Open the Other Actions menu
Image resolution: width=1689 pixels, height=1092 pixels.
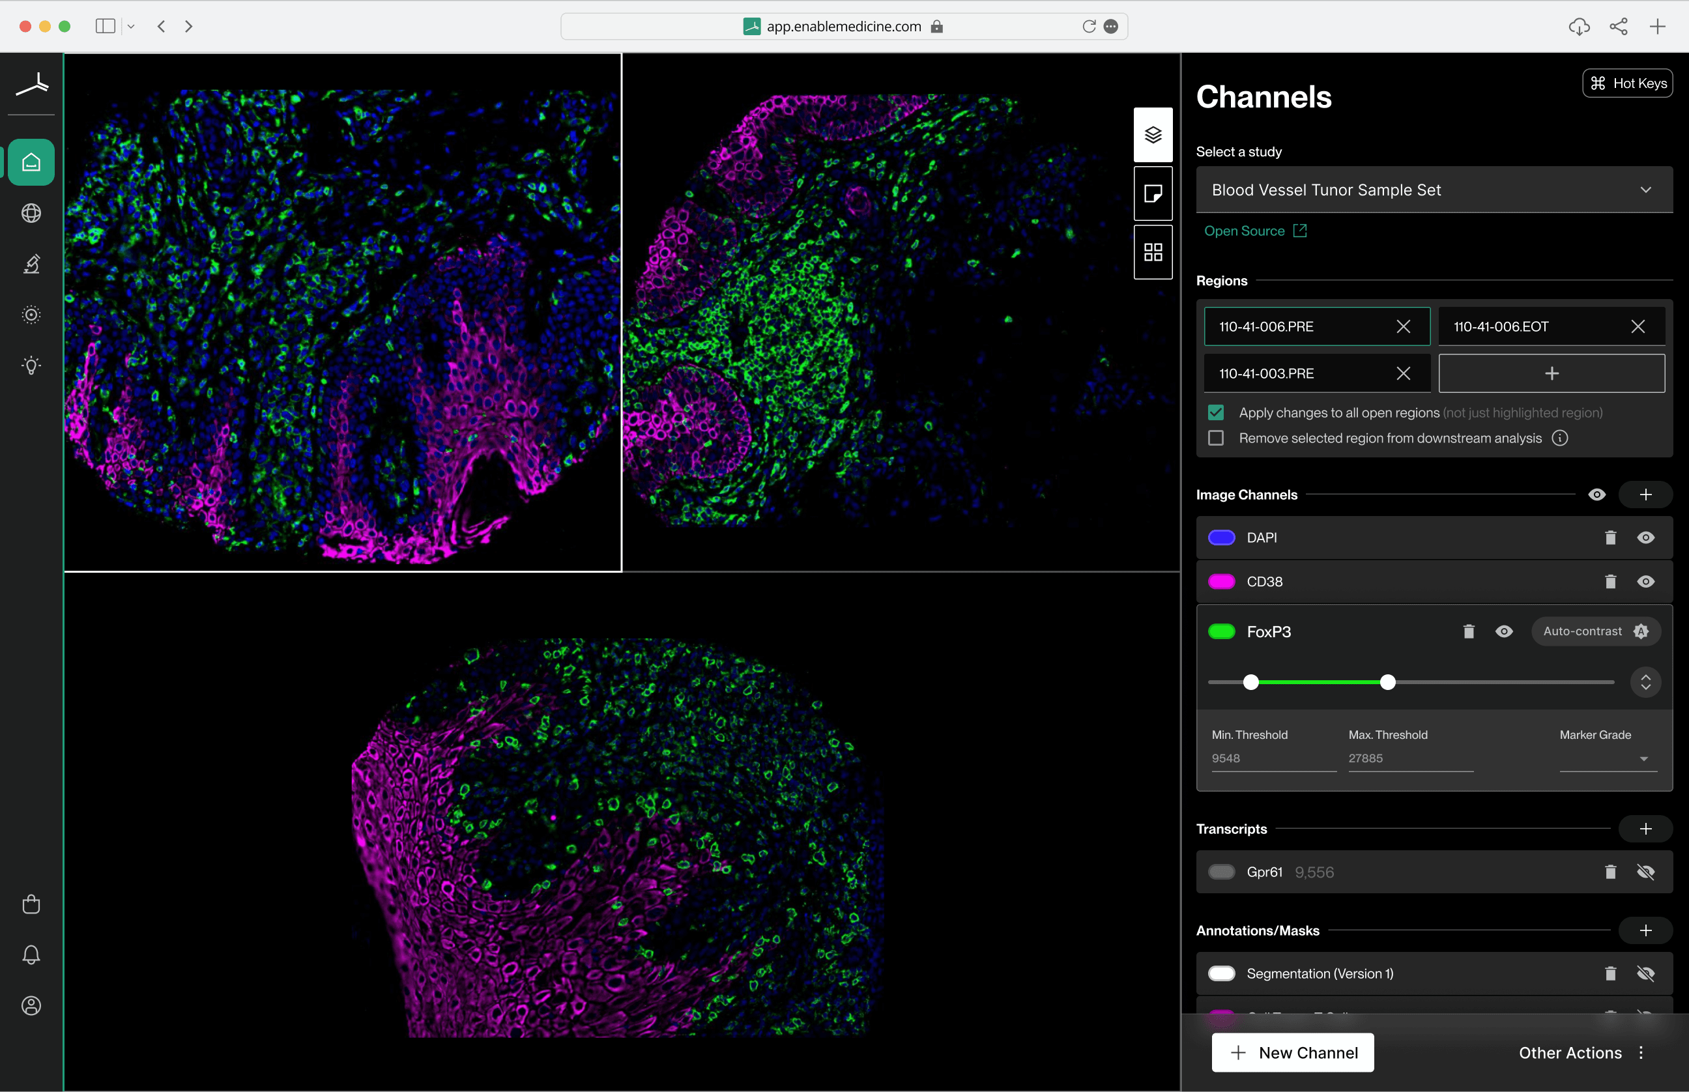pos(1581,1053)
